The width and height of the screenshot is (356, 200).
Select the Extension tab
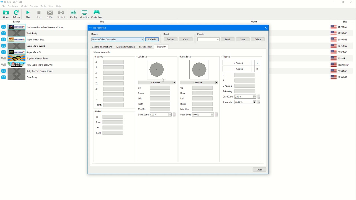coord(161,47)
